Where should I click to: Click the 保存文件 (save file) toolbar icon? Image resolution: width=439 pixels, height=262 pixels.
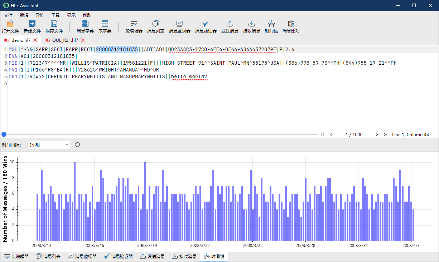[54, 24]
